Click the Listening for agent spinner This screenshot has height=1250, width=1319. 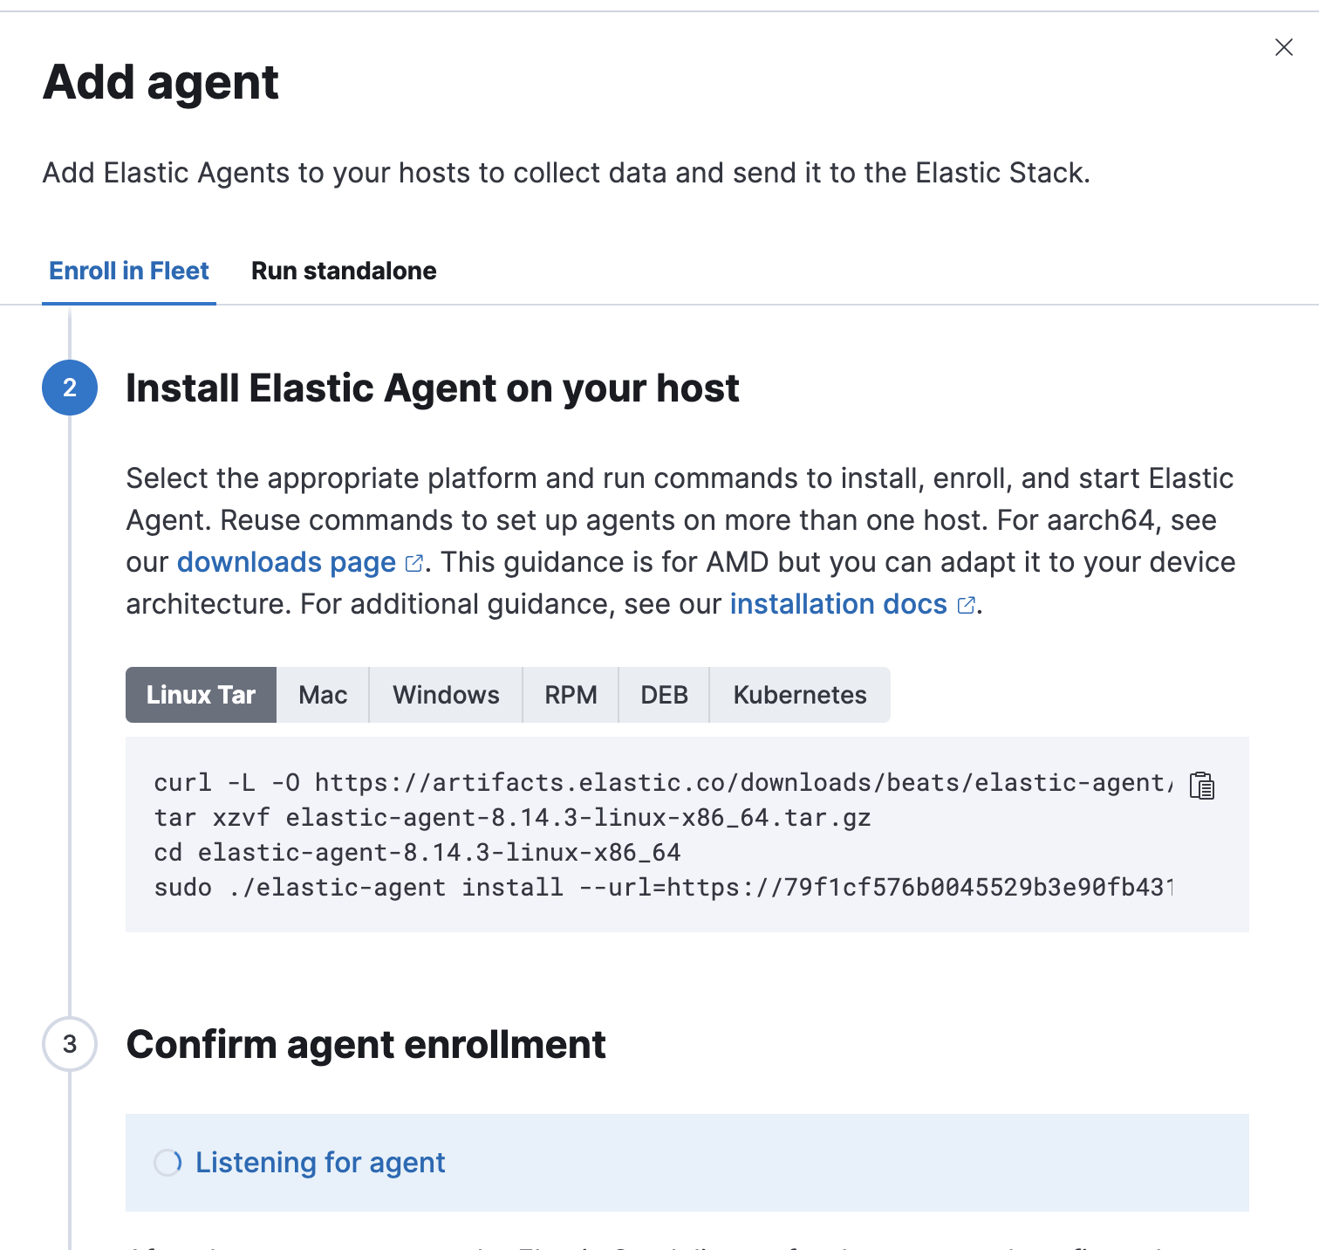(x=168, y=1163)
